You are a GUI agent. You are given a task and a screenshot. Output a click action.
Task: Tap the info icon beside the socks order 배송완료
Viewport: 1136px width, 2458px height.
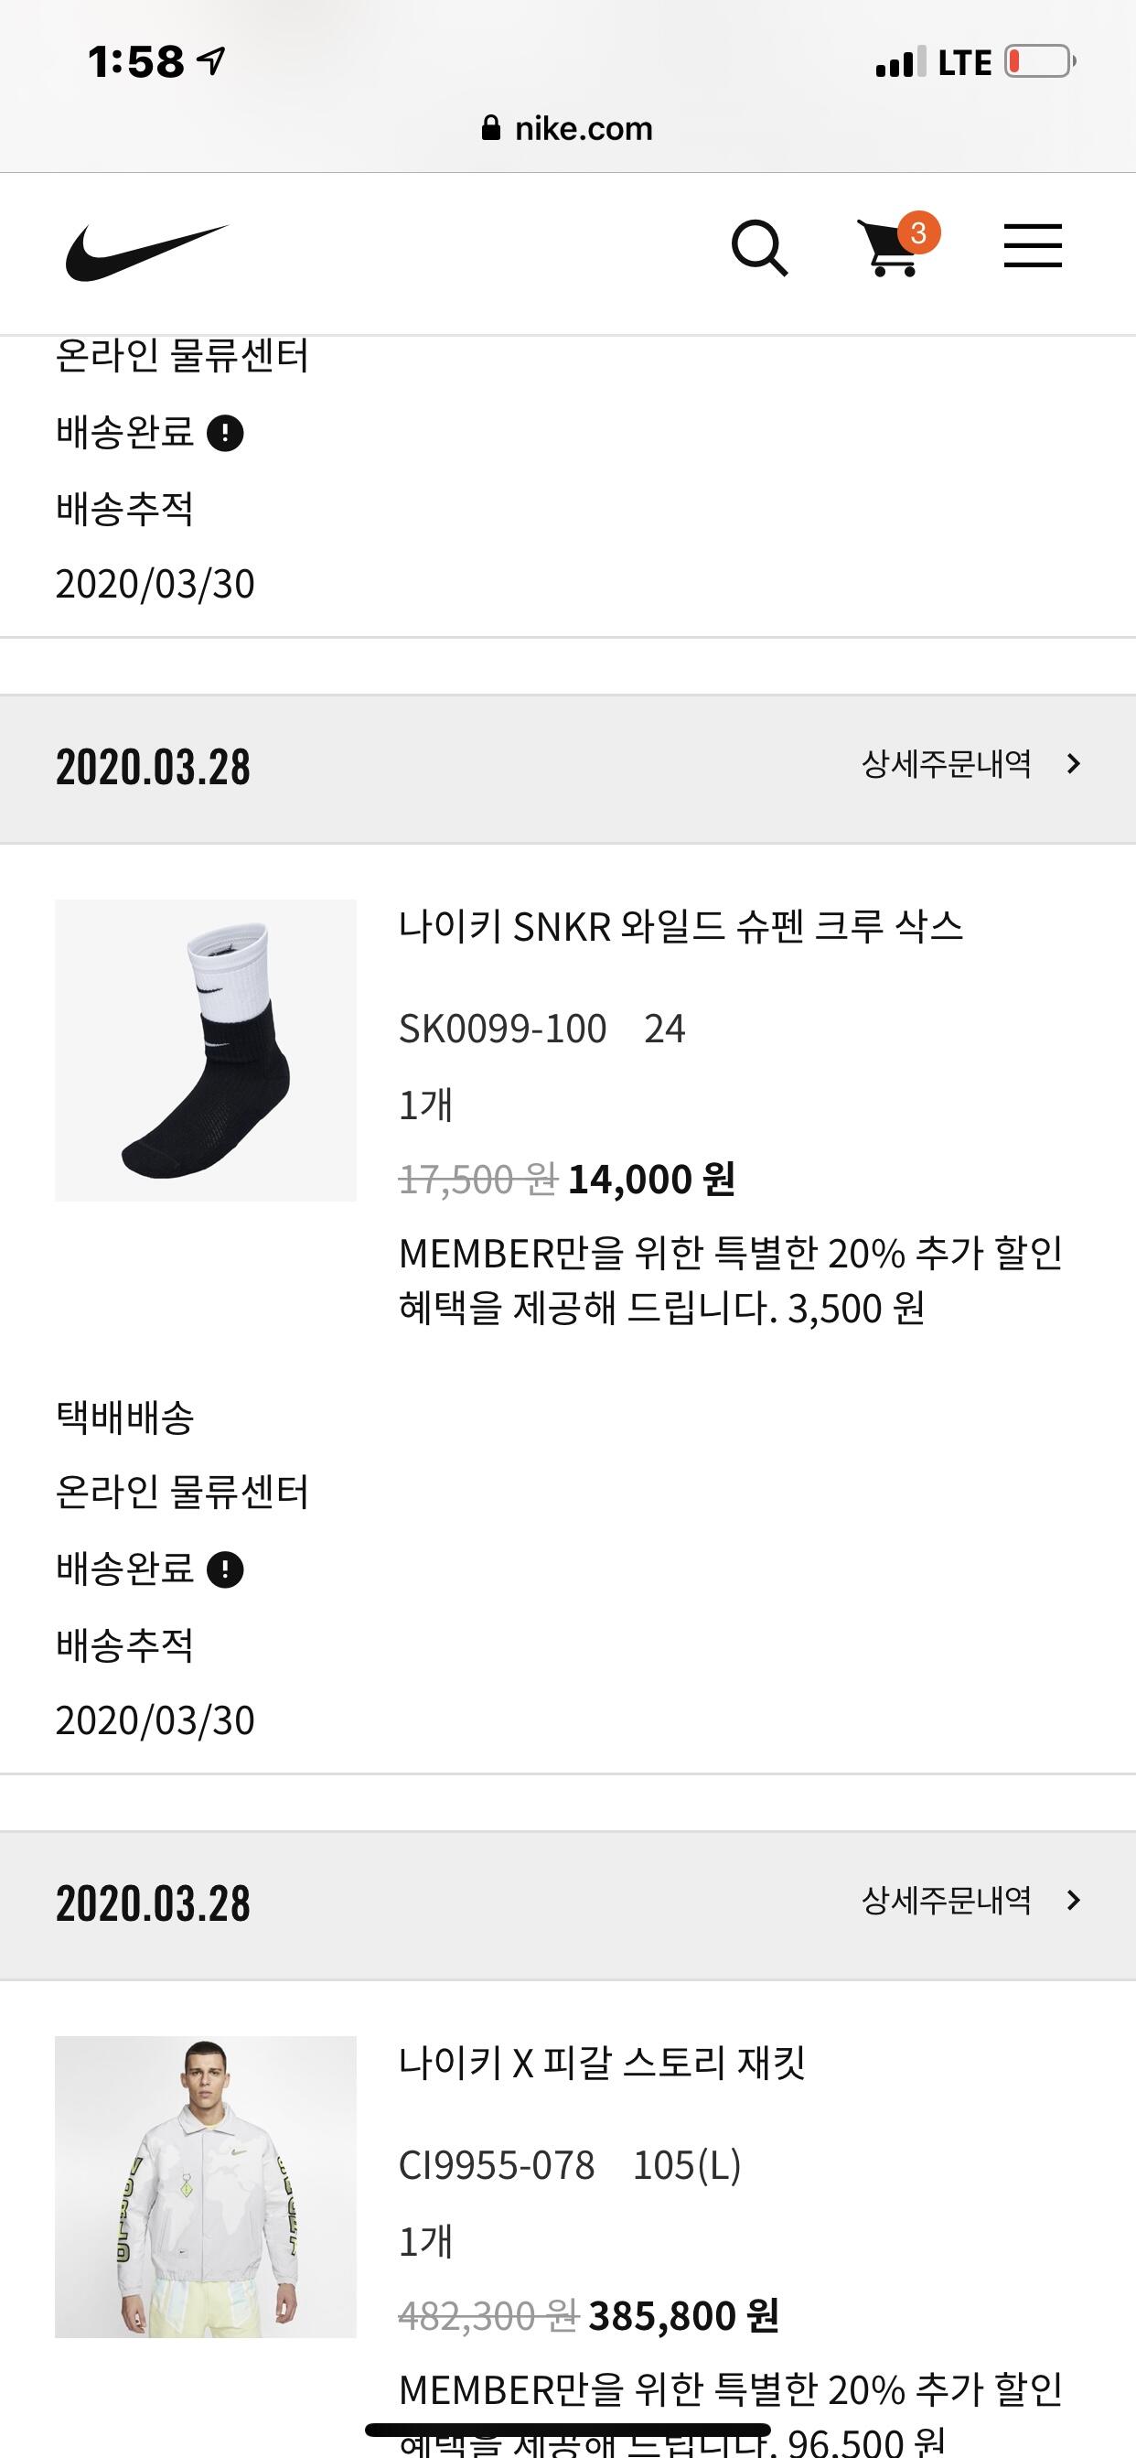[225, 1569]
